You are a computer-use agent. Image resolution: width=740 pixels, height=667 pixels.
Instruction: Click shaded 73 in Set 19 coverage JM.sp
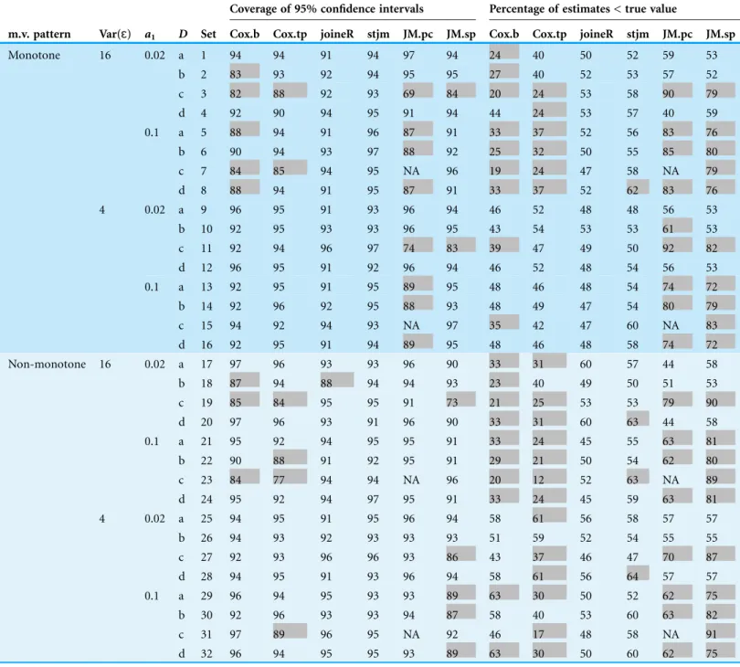[461, 400]
